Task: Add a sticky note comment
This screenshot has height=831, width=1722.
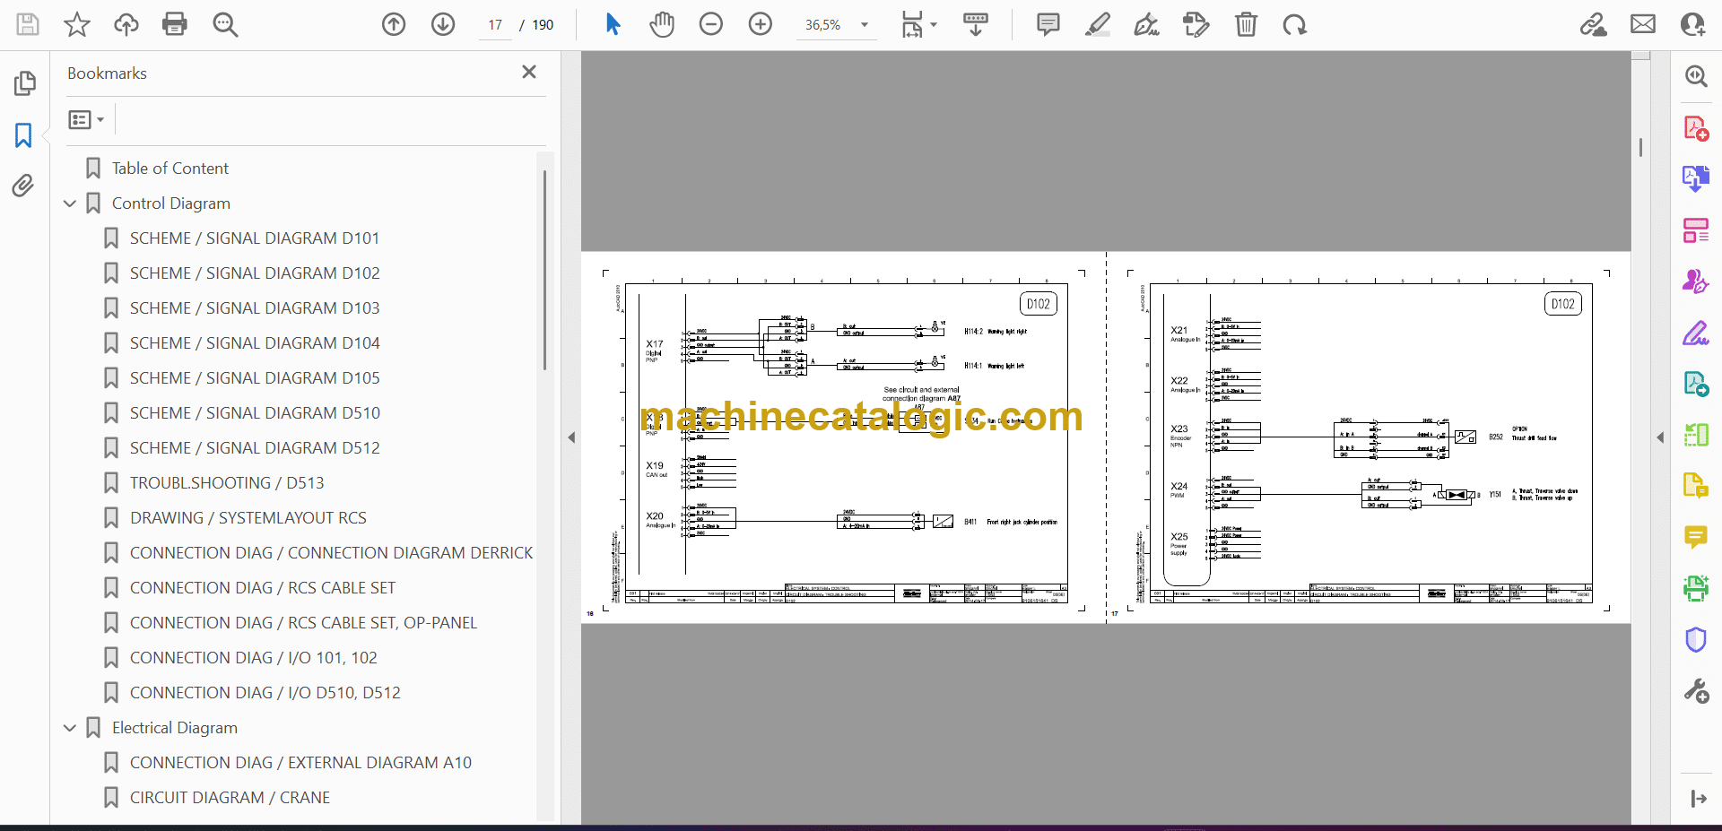Action: click(1048, 24)
